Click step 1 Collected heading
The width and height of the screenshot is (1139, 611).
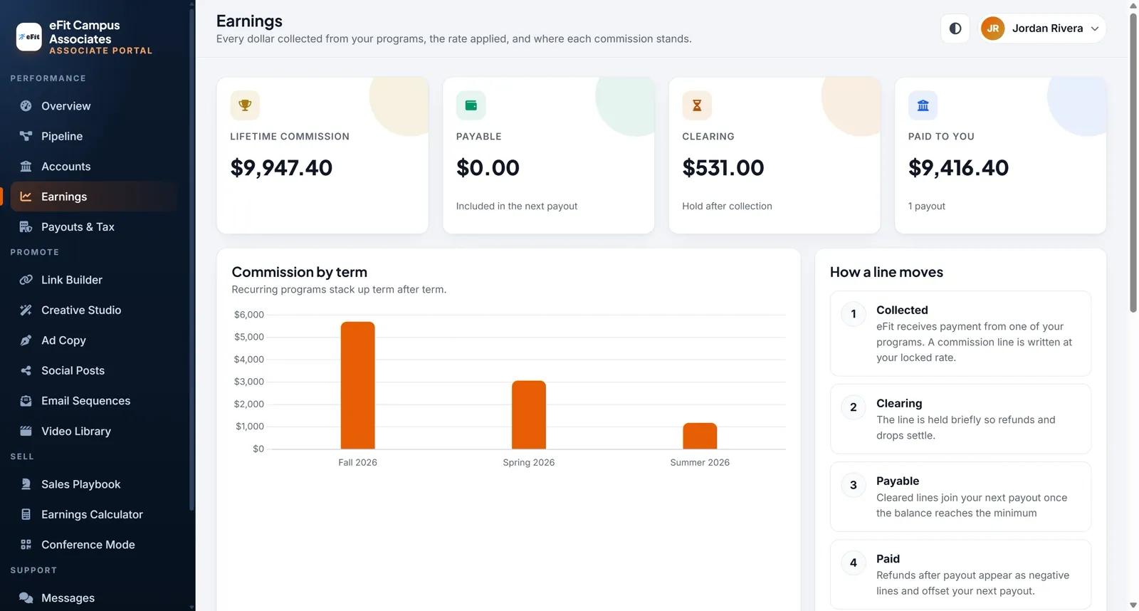pos(902,310)
